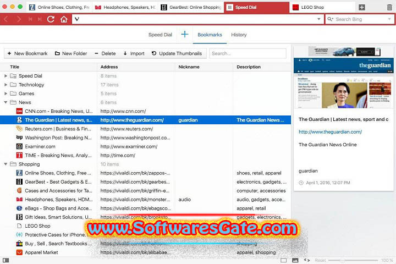Sort by the Title column header

pos(48,67)
